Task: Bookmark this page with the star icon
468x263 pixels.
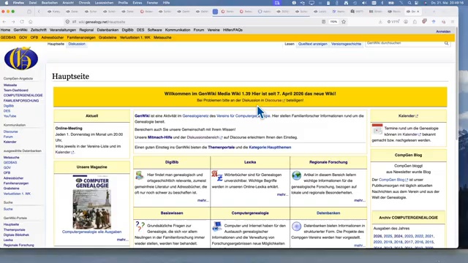Action: pyautogui.click(x=344, y=22)
